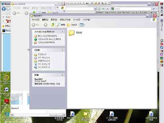Click the Forward arrow in Res1011 window
The height and width of the screenshot is (123, 164).
click(46, 25)
